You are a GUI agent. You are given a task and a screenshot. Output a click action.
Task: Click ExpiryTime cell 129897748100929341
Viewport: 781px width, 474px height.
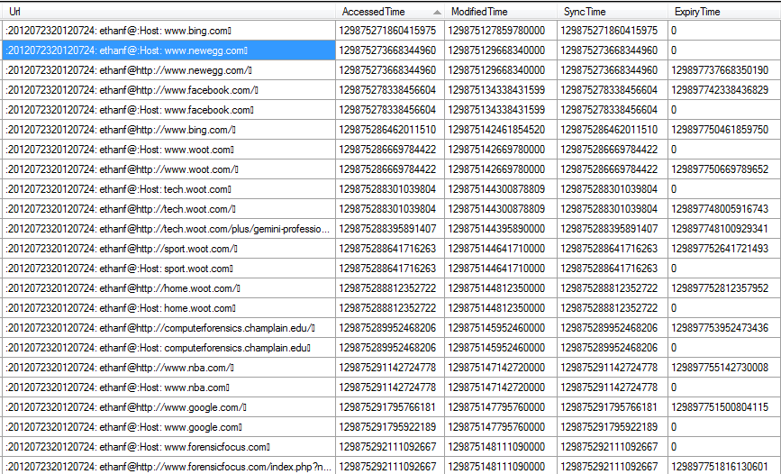tap(724, 229)
